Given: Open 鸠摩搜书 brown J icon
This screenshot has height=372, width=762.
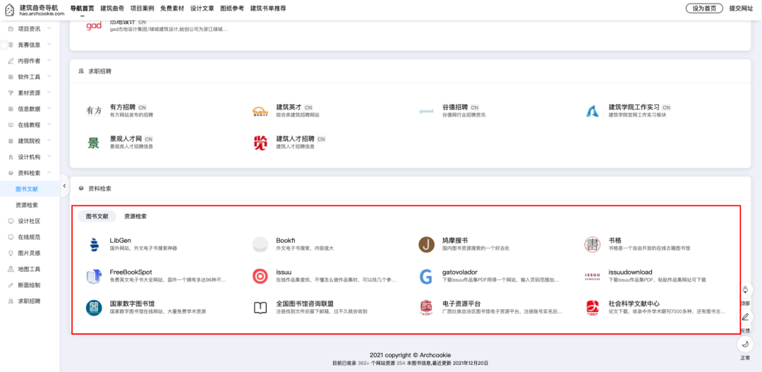Looking at the screenshot, I should (426, 245).
